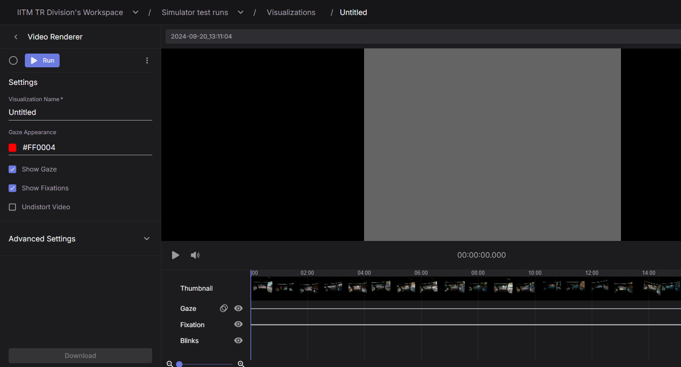Click the Gaze track line
Viewport: 681px width, 367px height.
click(466, 308)
